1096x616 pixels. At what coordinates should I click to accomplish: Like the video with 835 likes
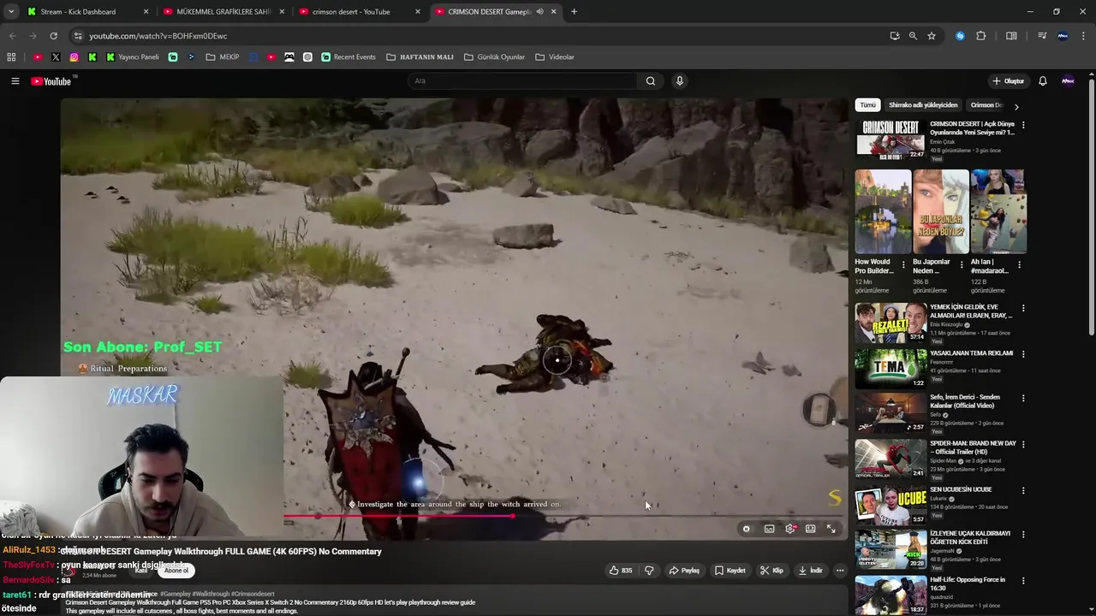click(621, 571)
